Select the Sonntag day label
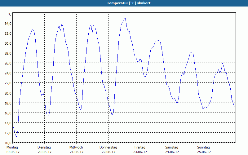The height and width of the screenshot is (155, 248). (x=203, y=148)
